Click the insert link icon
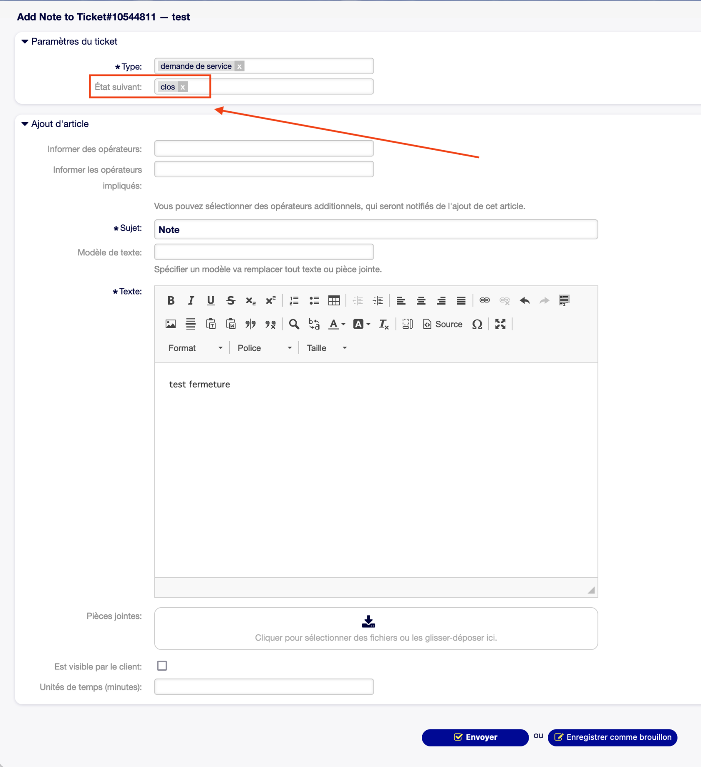 pos(484,301)
